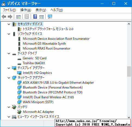
Task: Click icon beside Bluetooth Device (Personal Area Network)
Action: 19,88
